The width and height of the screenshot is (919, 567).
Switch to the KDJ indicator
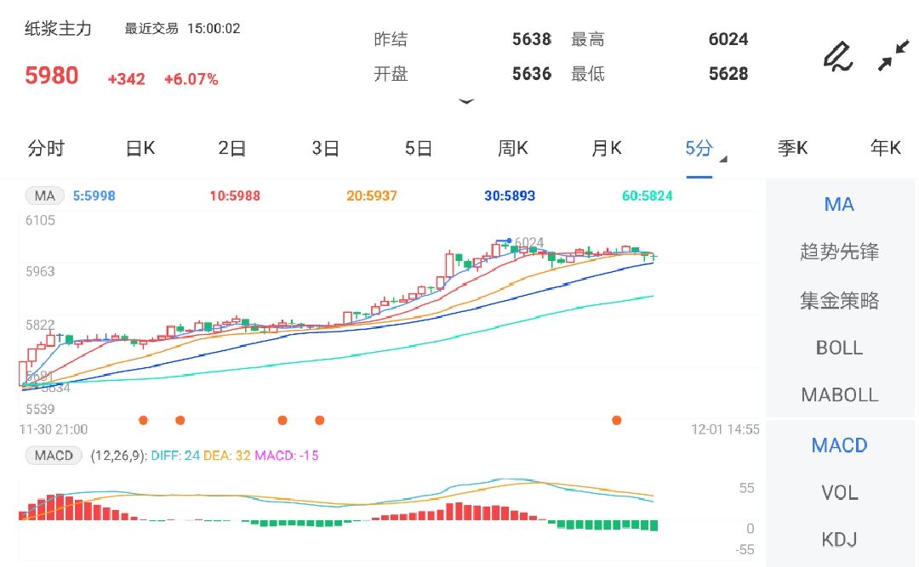(x=840, y=539)
